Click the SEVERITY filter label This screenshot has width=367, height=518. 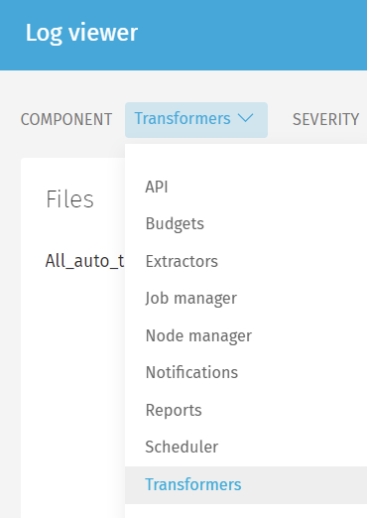tap(325, 119)
